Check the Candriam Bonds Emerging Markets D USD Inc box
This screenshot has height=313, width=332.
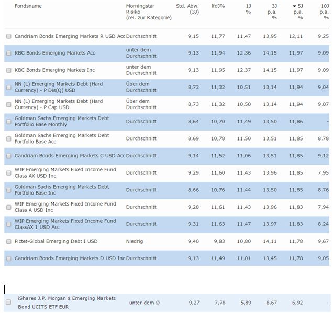click(8, 258)
